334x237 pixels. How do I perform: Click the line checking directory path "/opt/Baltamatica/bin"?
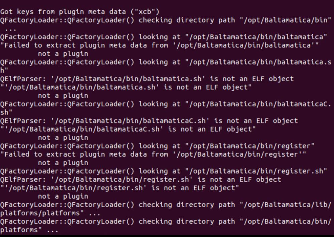pyautogui.click(x=165, y=20)
